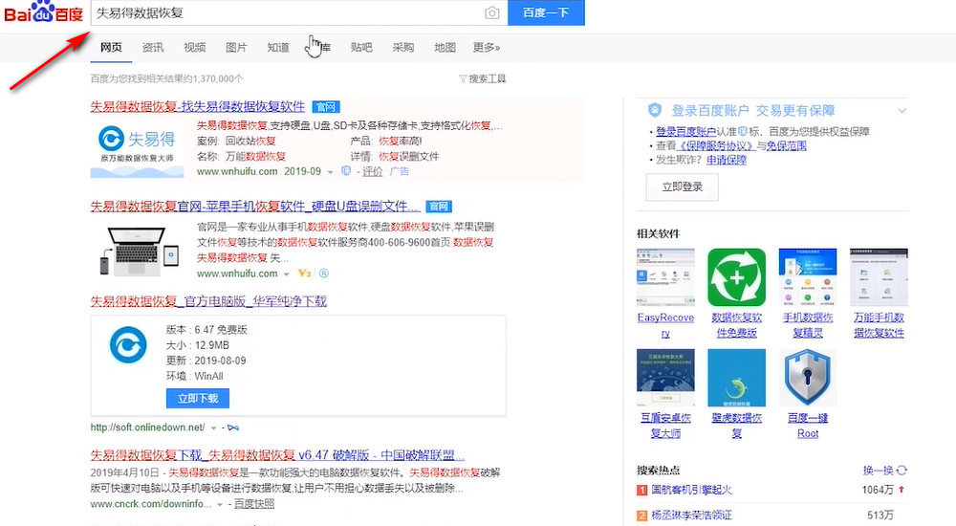
Task: Click 官网 badge beside second result
Action: (439, 207)
